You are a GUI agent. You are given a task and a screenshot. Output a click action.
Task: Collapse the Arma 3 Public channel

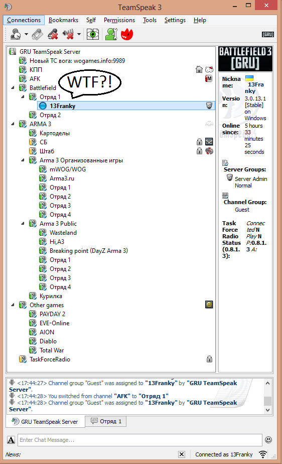pyautogui.click(x=23, y=223)
